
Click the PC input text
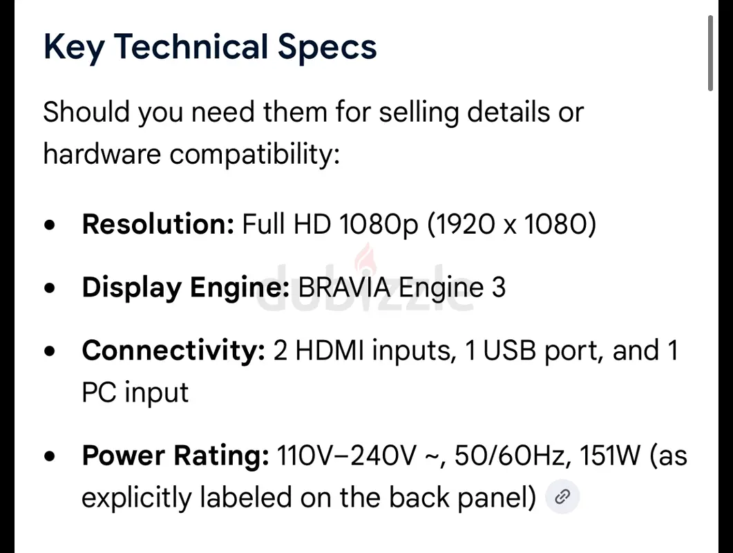coord(135,393)
